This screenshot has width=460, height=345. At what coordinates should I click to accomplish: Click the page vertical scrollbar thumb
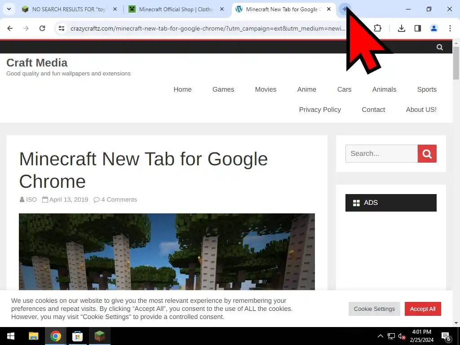tap(456, 63)
